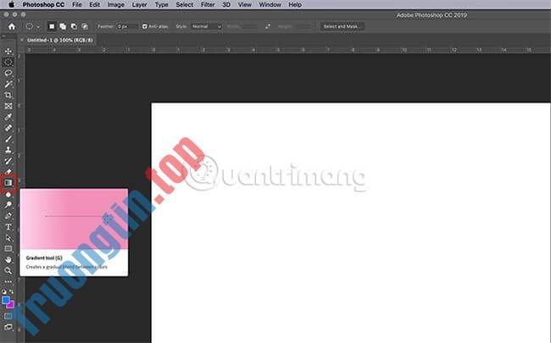Open the Select menu

coord(185,4)
